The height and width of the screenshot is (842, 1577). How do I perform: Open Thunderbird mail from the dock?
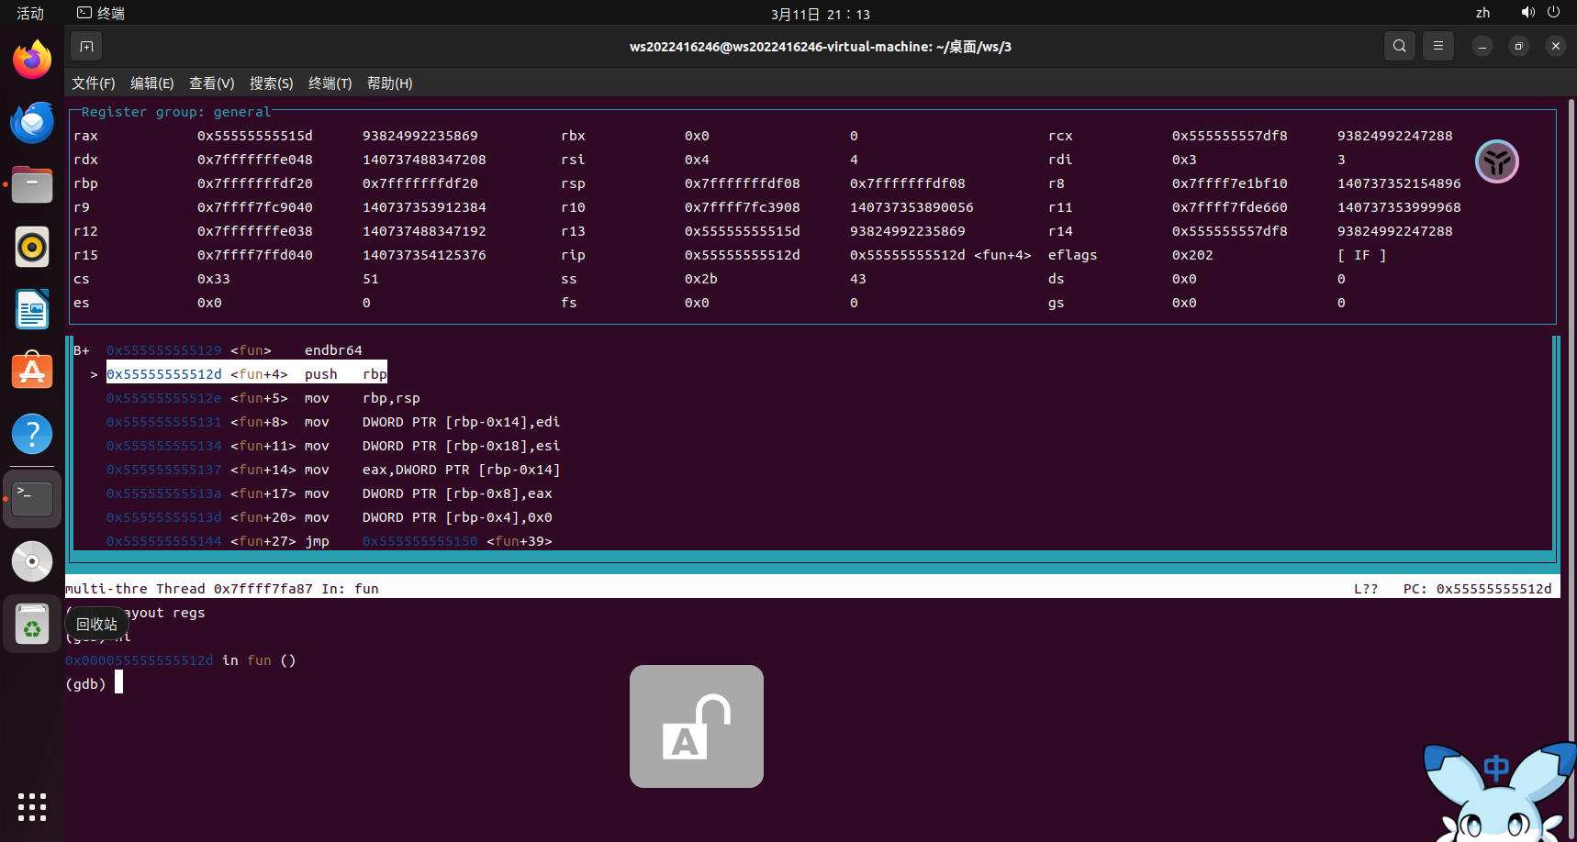pos(32,123)
